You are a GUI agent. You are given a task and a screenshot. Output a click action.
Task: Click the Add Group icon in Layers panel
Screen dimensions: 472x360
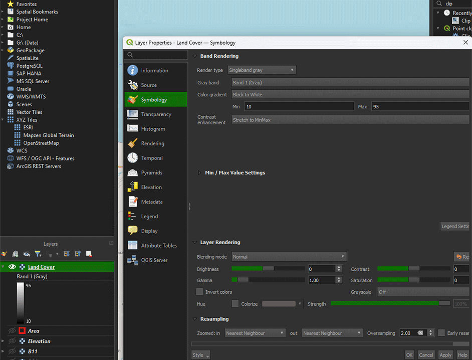pyautogui.click(x=16, y=254)
